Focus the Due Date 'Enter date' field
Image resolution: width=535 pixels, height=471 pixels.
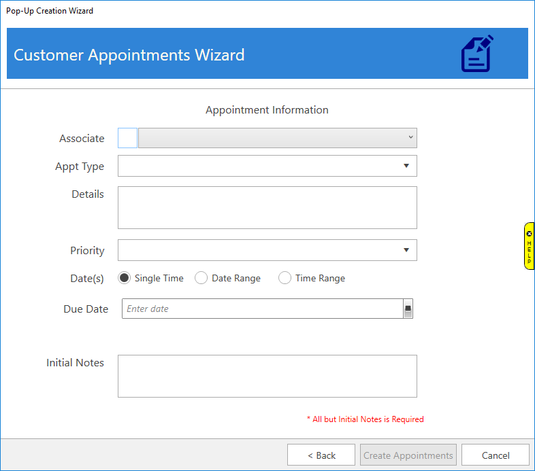262,309
